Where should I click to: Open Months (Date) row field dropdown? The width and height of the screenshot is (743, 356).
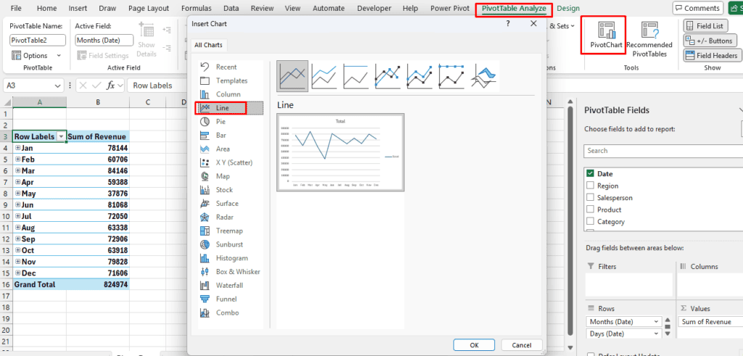(x=657, y=321)
